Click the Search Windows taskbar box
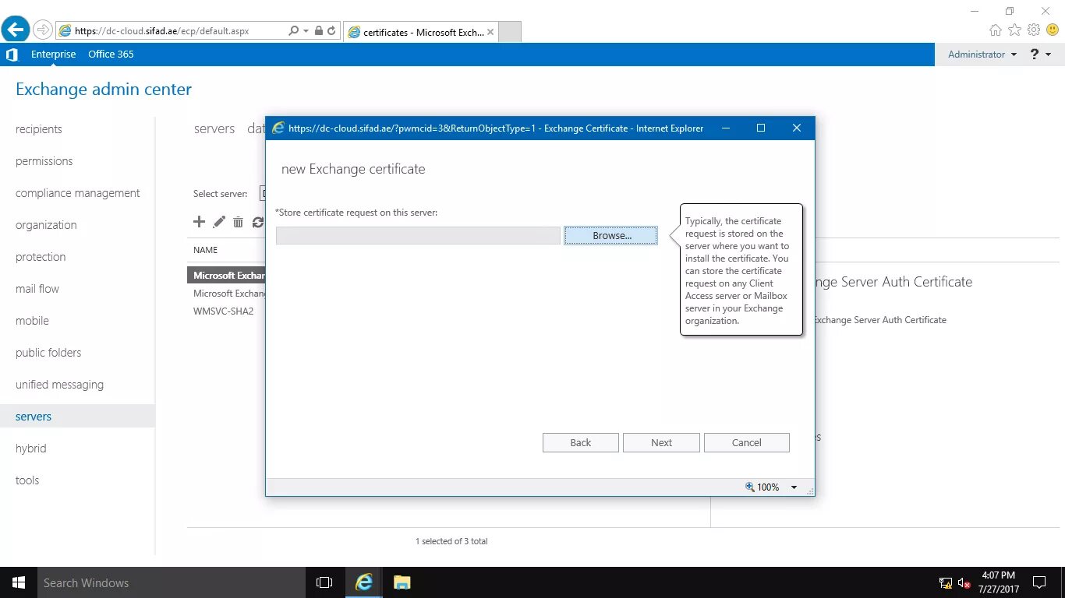Screen dimensions: 1065x598 172,582
